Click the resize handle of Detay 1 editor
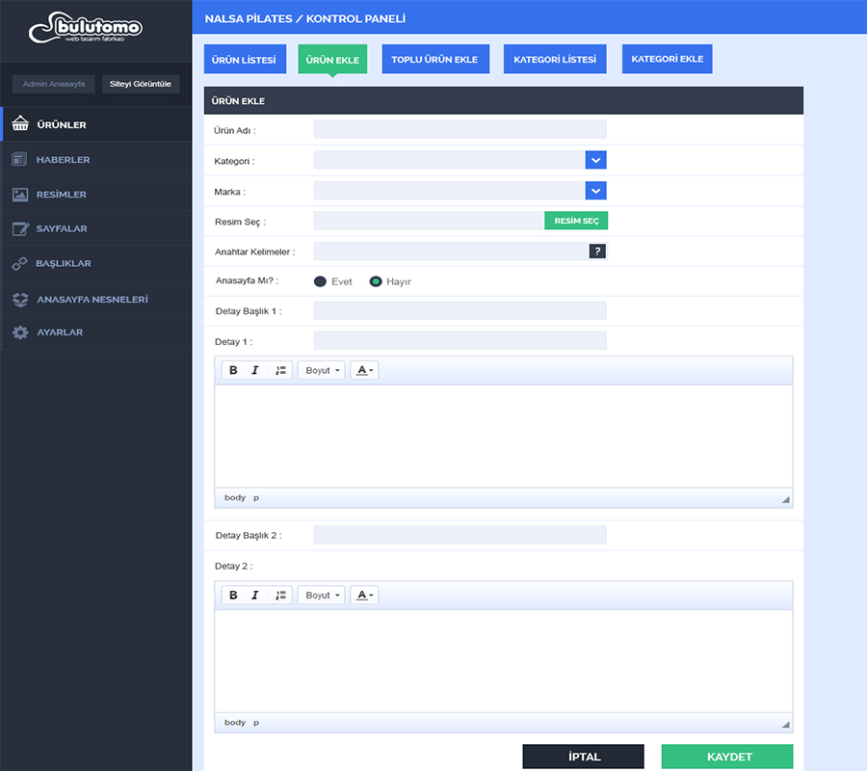The image size is (867, 771). click(x=786, y=499)
